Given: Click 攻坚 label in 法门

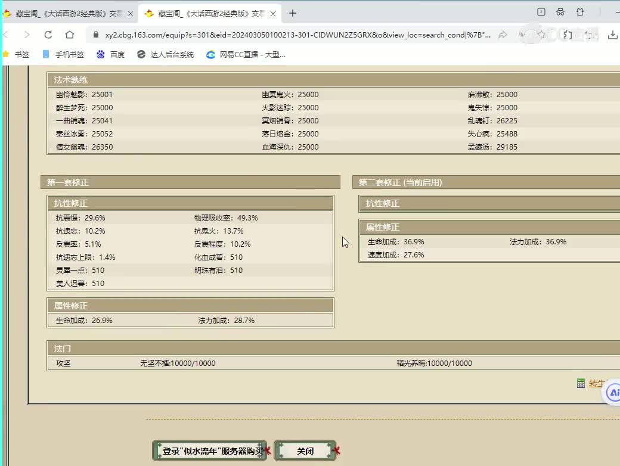Looking at the screenshot, I should point(63,364).
